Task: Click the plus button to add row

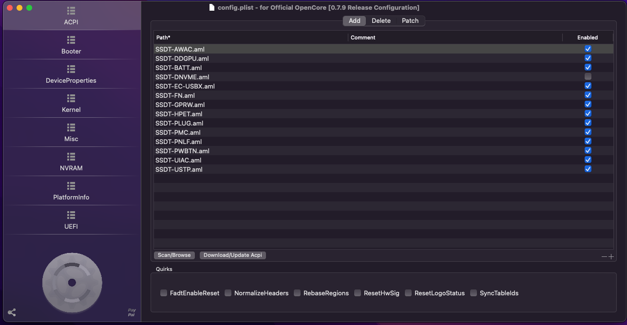Action: 611,256
